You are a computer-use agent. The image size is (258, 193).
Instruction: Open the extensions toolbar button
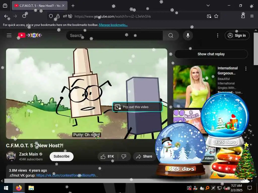point(243,16)
